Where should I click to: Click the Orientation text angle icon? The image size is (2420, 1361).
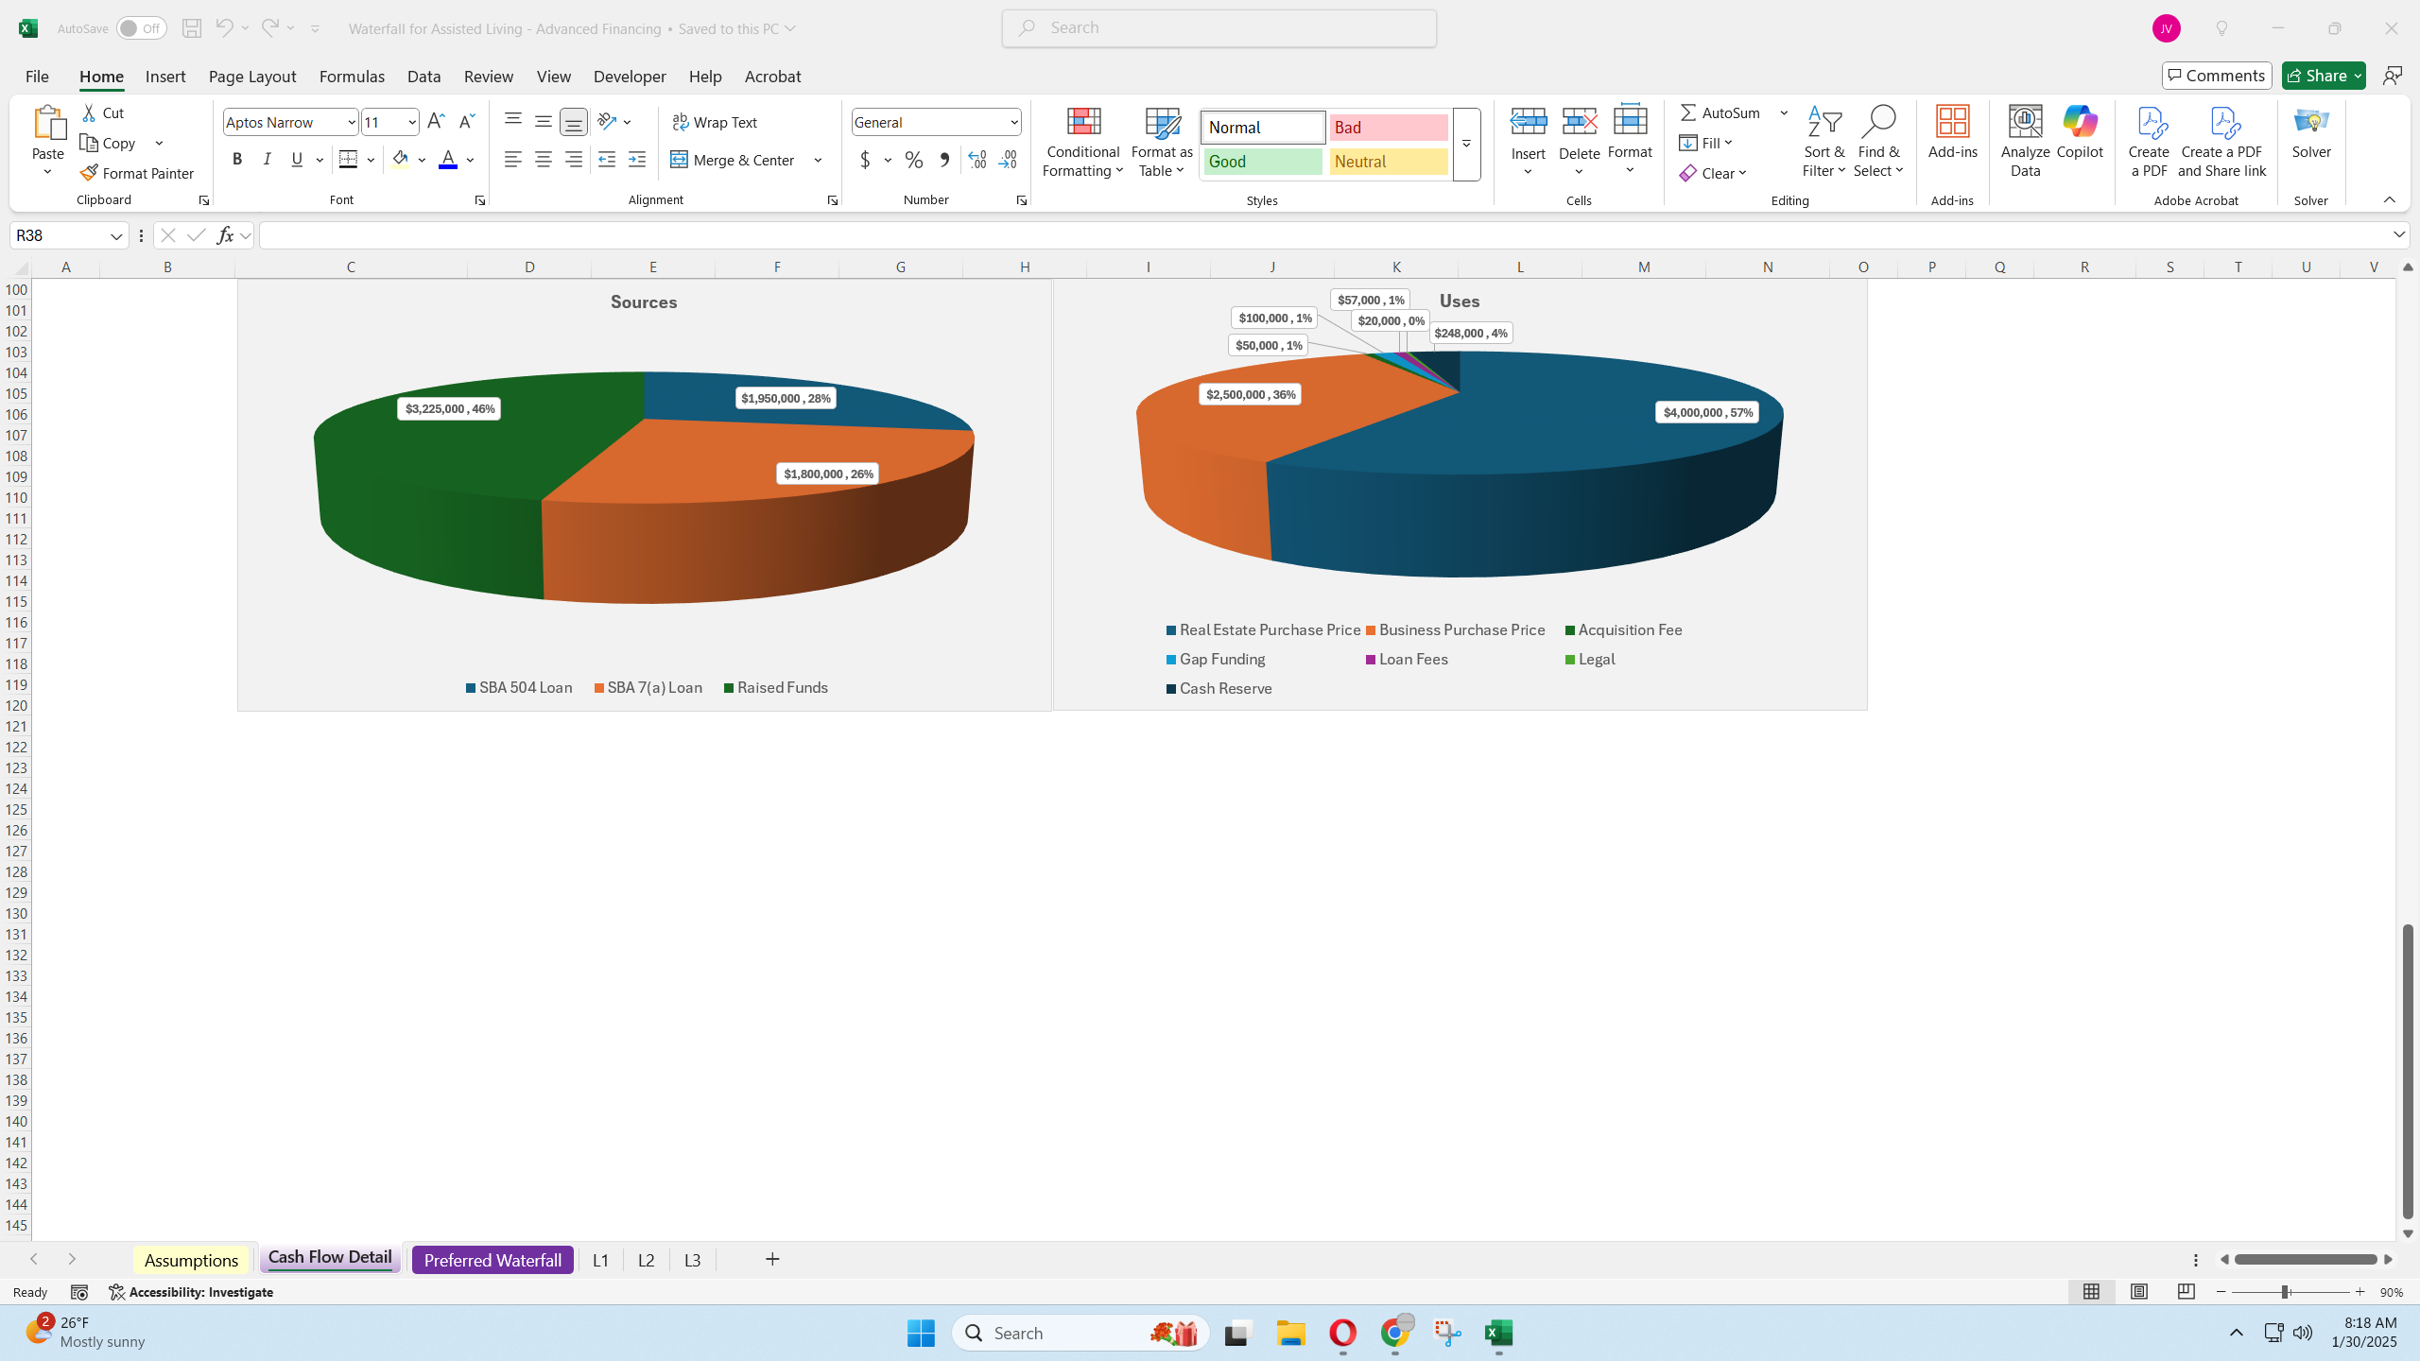607,121
